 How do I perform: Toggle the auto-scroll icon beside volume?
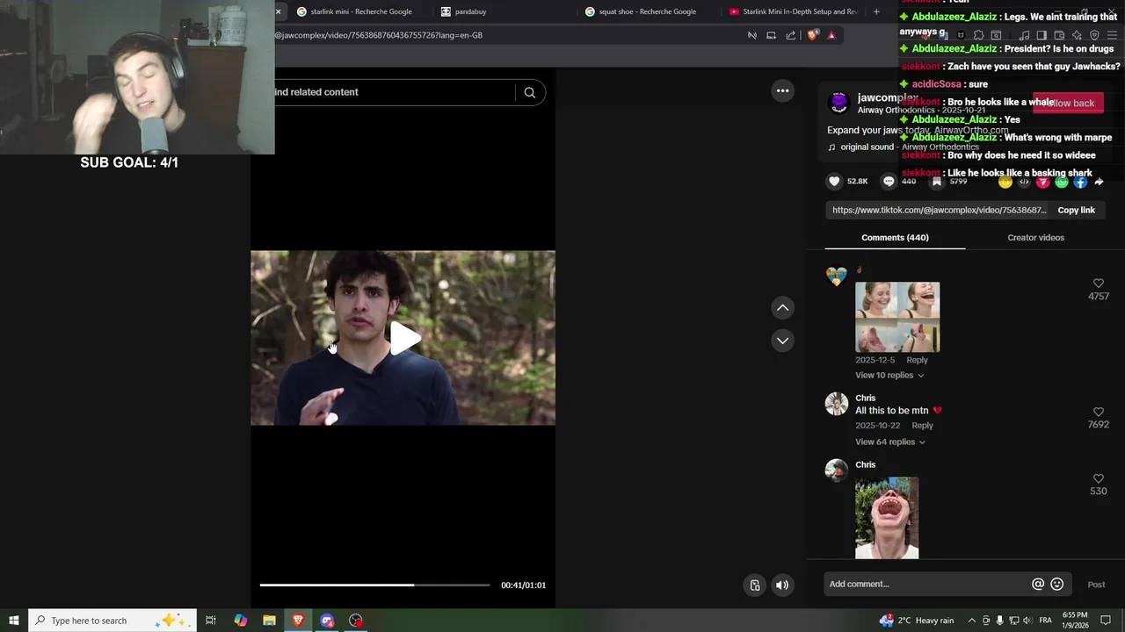tap(755, 585)
